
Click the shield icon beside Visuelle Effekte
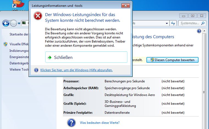pos(5,44)
